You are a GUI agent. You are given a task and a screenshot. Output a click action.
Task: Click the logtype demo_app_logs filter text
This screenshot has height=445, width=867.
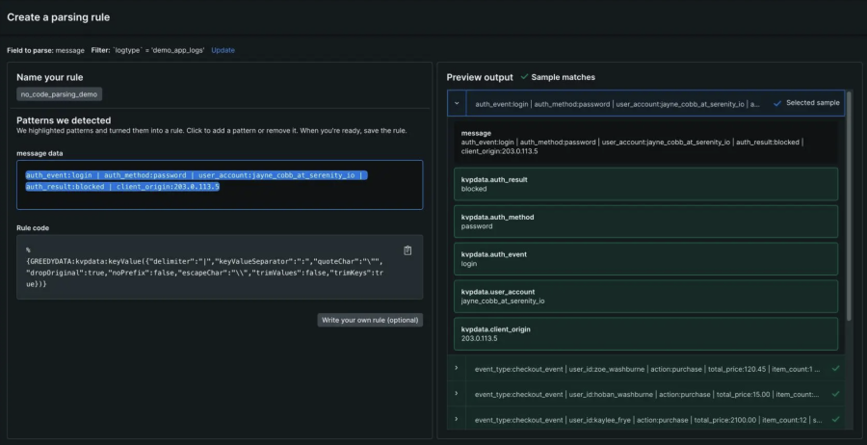[148, 50]
